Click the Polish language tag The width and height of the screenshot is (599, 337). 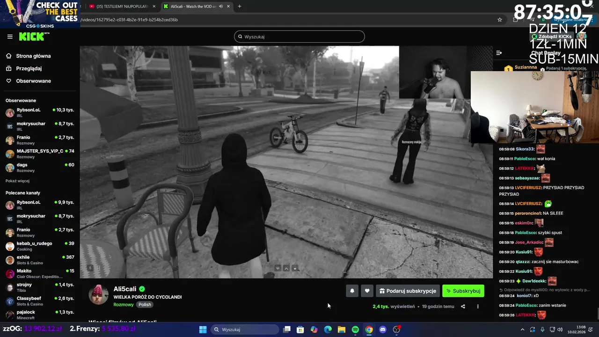tap(145, 305)
